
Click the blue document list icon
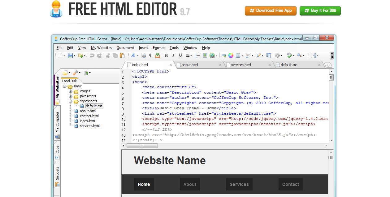pos(269,55)
